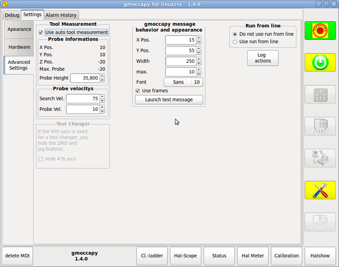Viewport: 339px width, 267px height.
Task: Click the message Y Pos. input field
Action: (181, 51)
